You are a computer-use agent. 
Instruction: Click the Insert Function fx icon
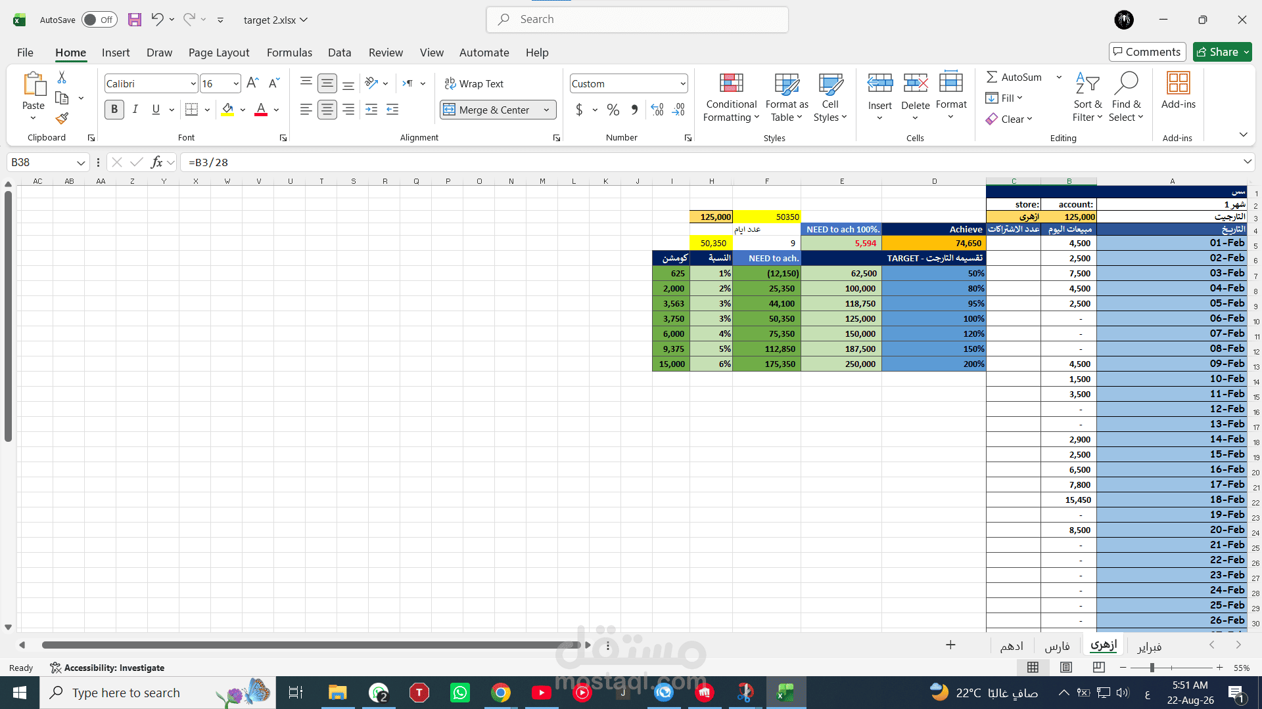(156, 162)
